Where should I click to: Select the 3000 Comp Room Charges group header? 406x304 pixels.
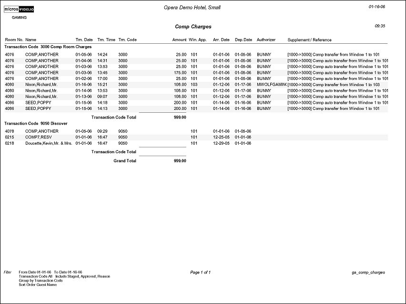point(48,47)
